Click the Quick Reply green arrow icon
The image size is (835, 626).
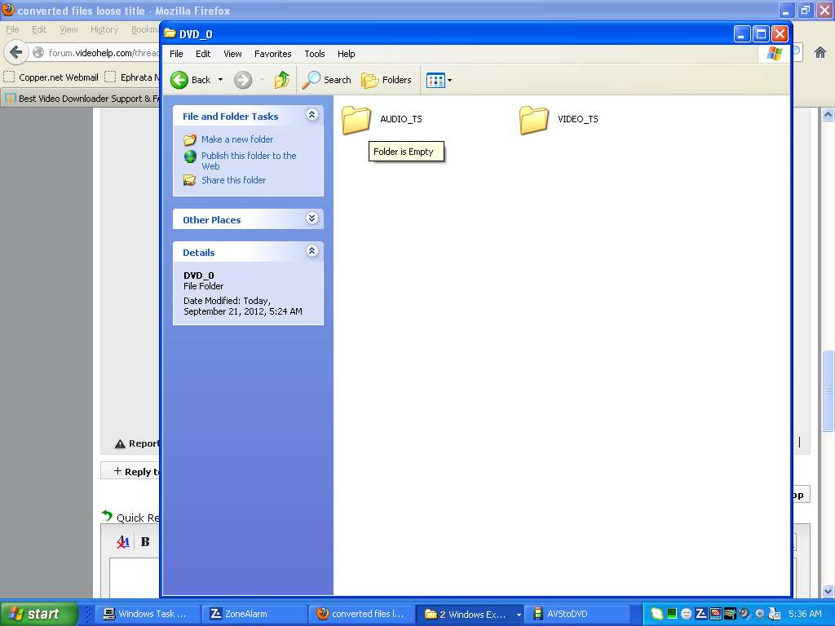coord(107,516)
